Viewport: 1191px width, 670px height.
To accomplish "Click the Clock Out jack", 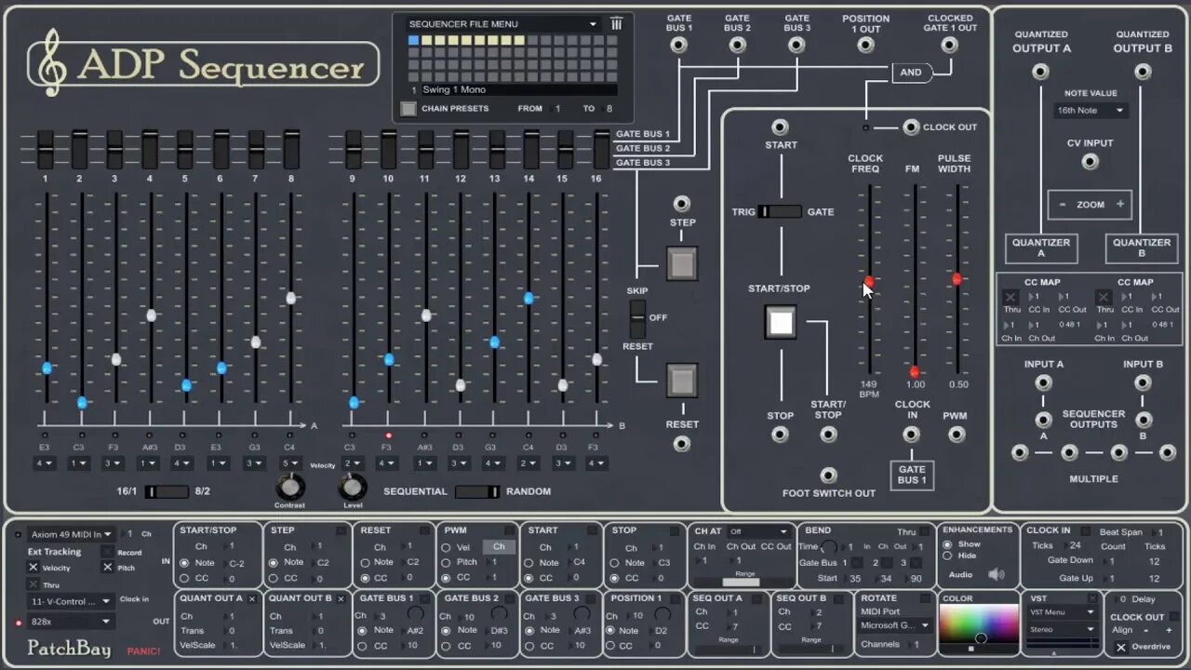I will click(x=911, y=127).
